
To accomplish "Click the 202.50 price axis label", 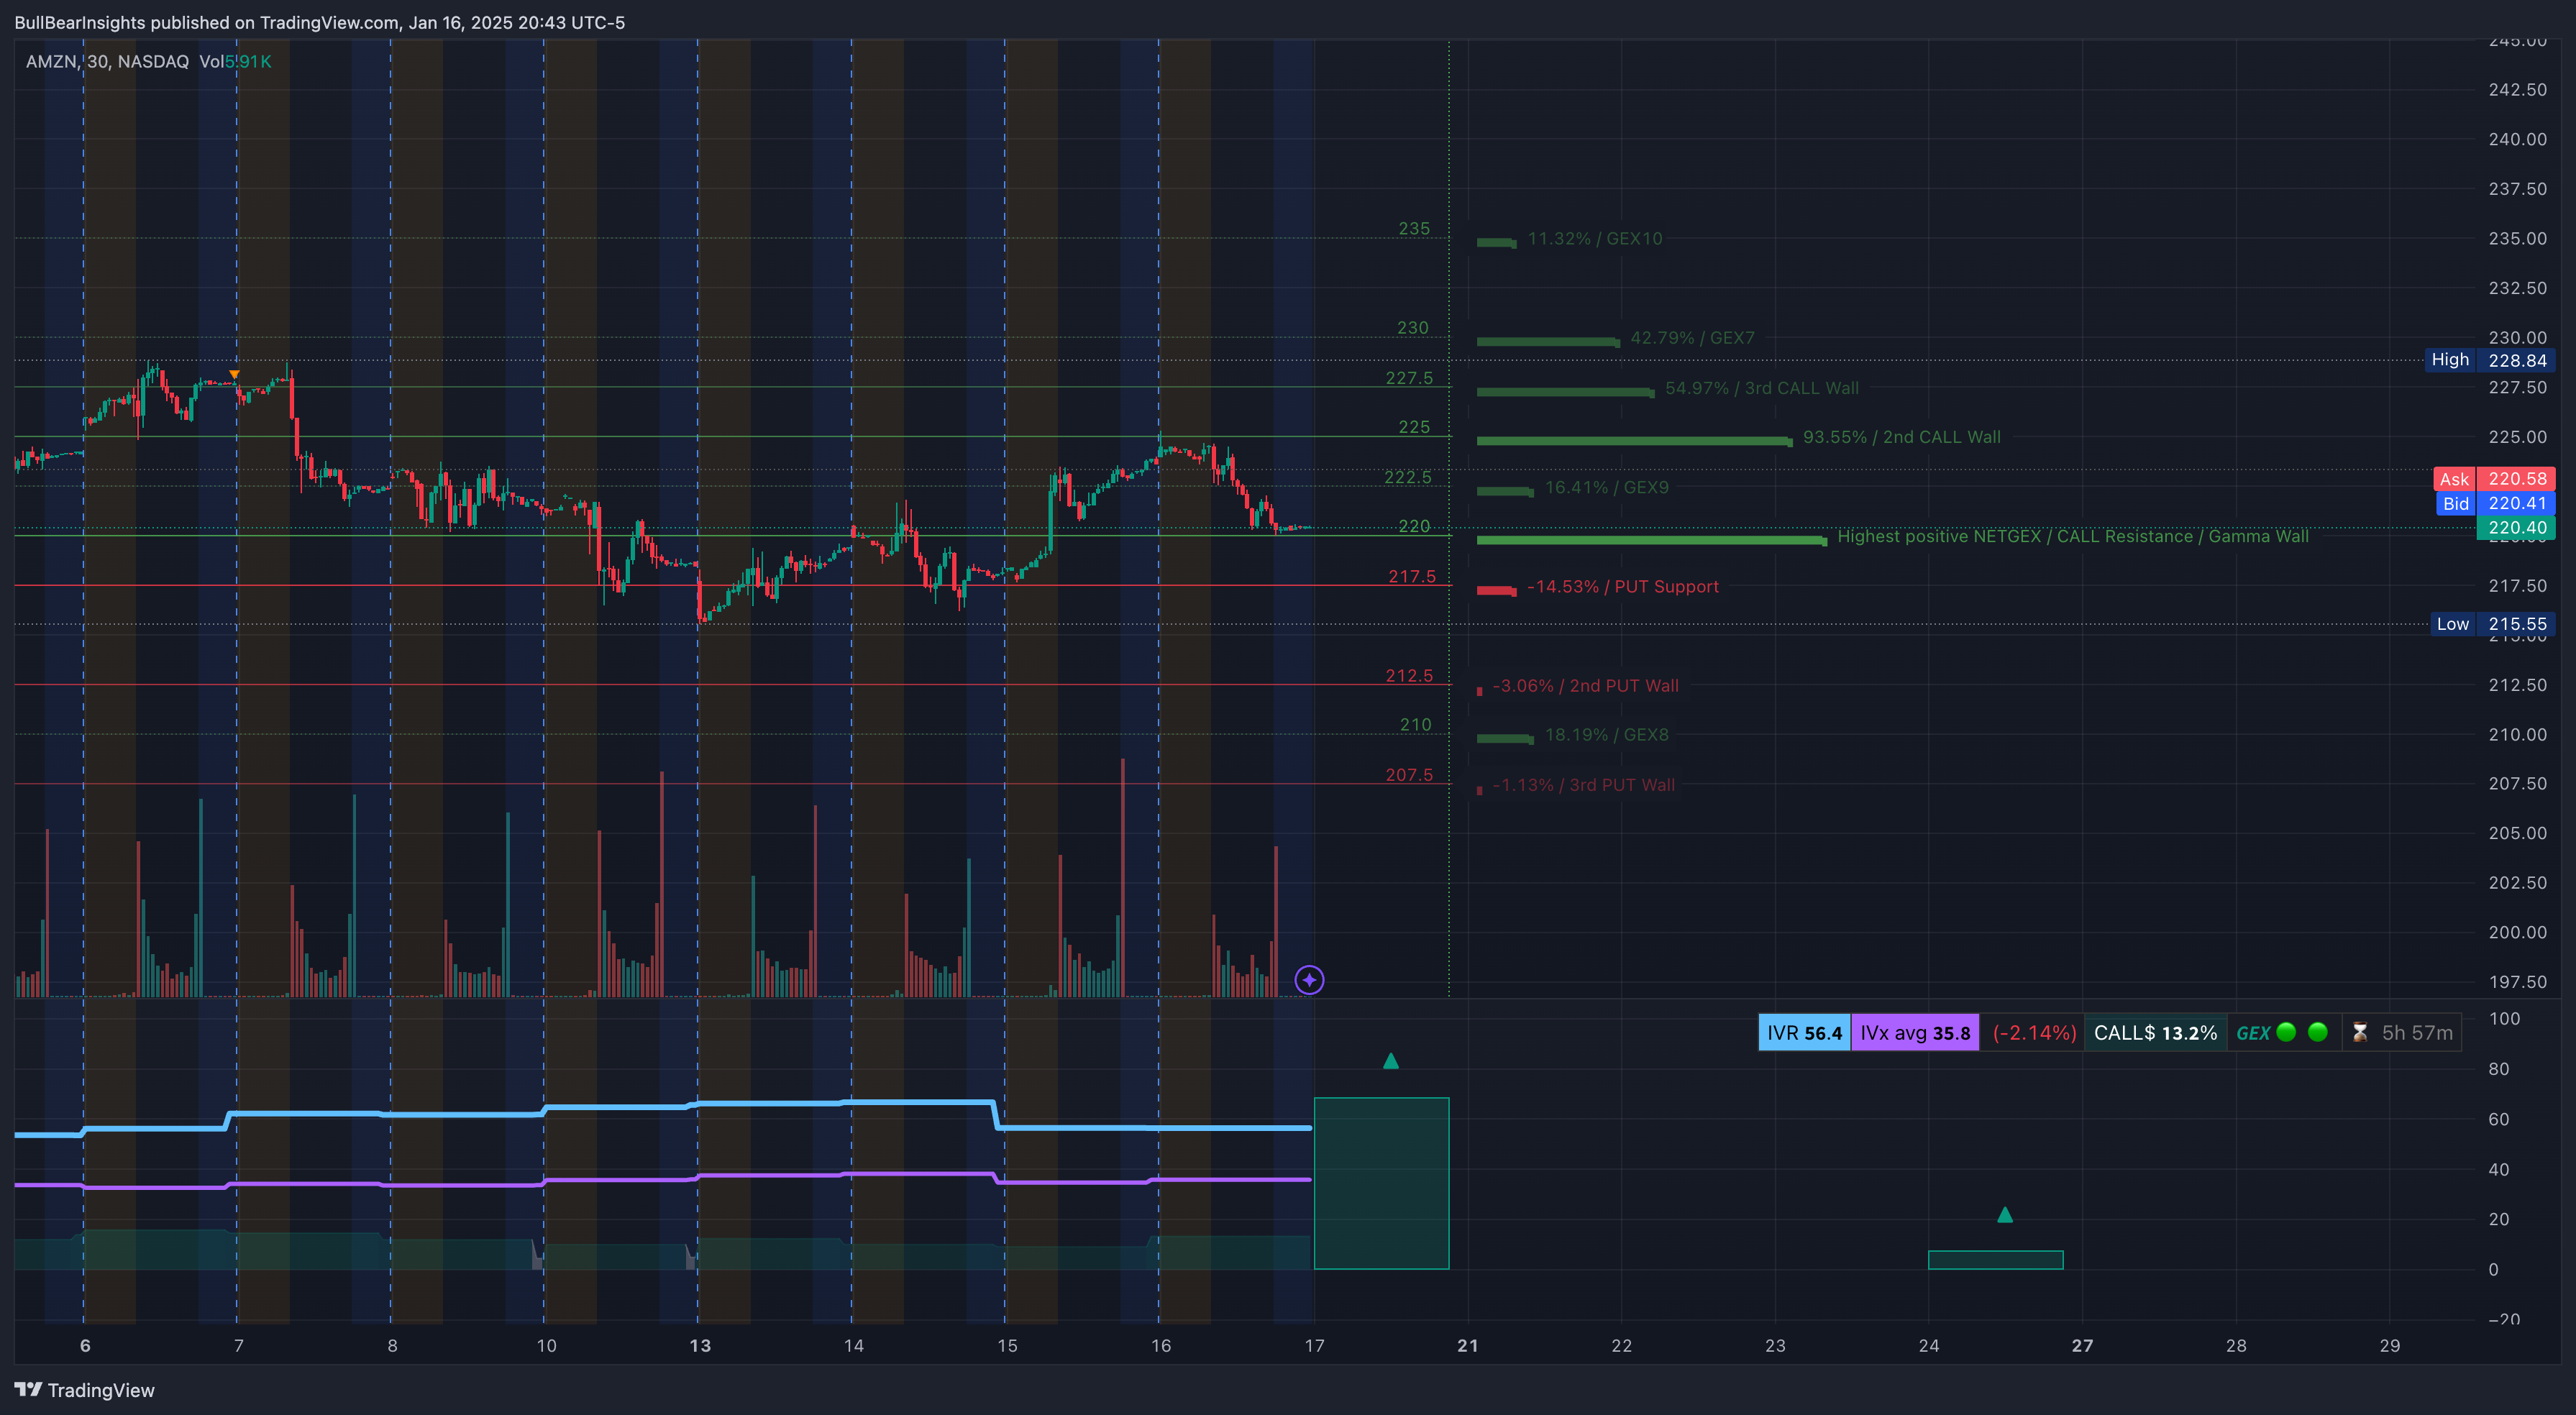I will [x=2517, y=882].
